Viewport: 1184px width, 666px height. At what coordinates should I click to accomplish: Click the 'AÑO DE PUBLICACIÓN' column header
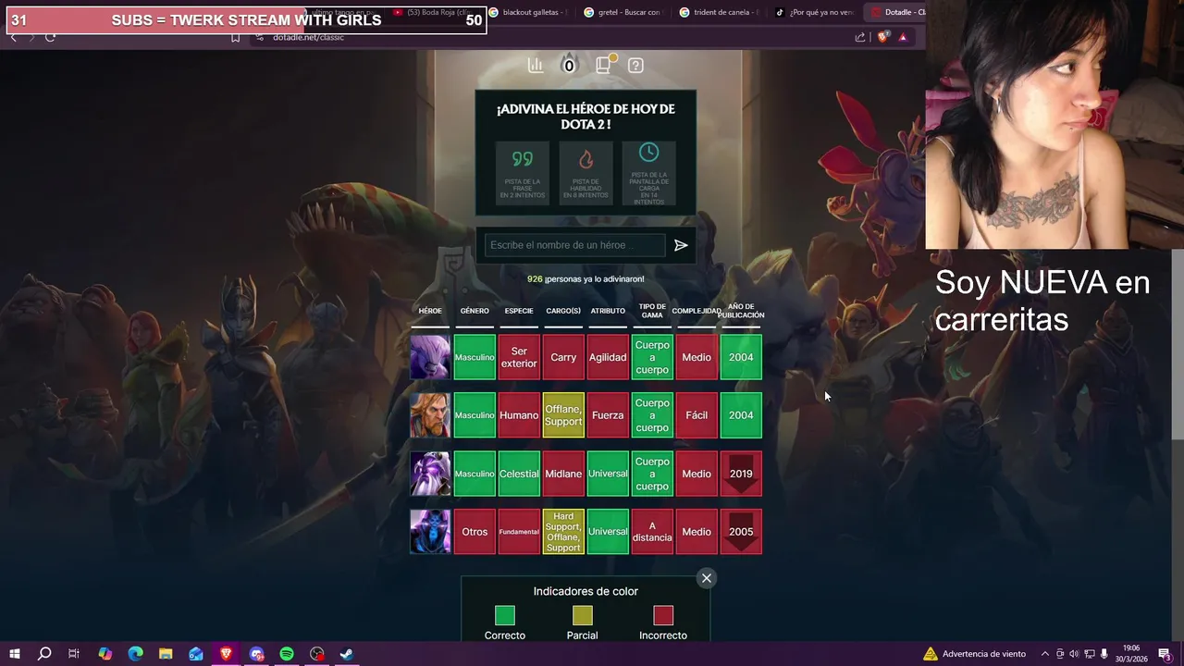[741, 311]
